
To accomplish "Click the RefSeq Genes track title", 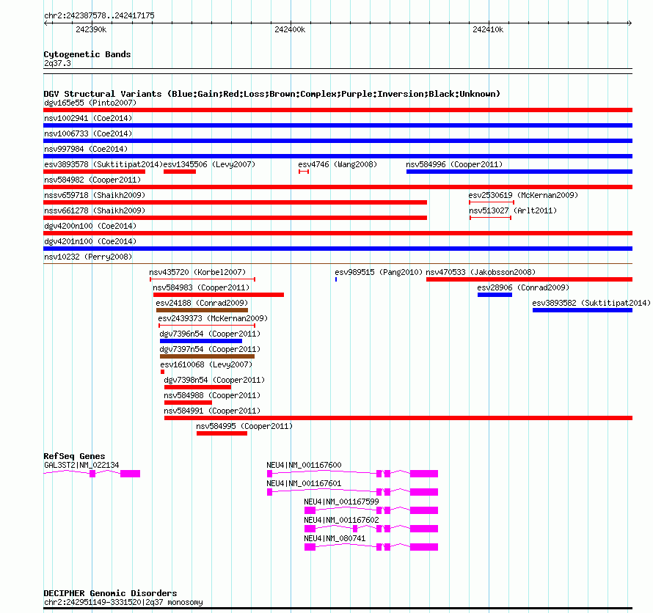I will click(74, 455).
